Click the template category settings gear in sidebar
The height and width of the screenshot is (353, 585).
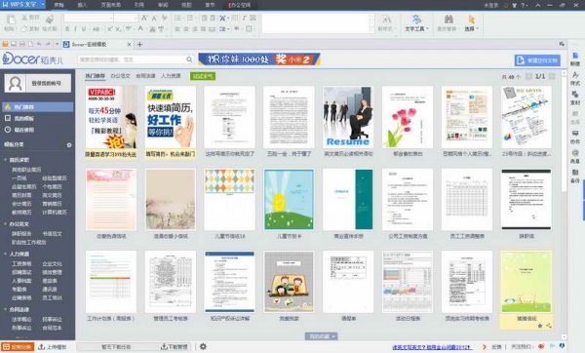pos(69,144)
